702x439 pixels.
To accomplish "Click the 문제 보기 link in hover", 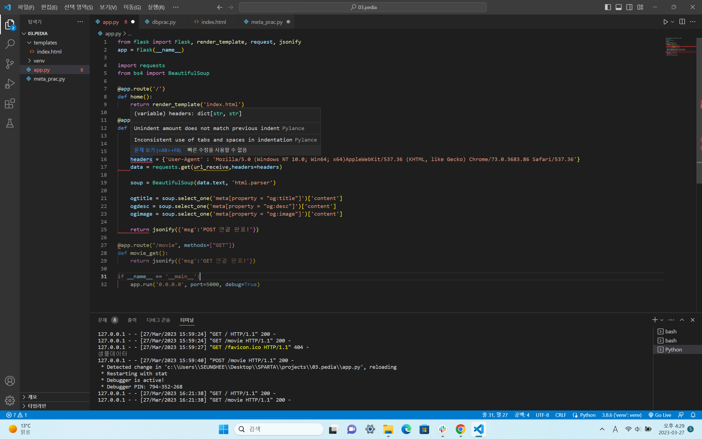I will click(x=157, y=150).
